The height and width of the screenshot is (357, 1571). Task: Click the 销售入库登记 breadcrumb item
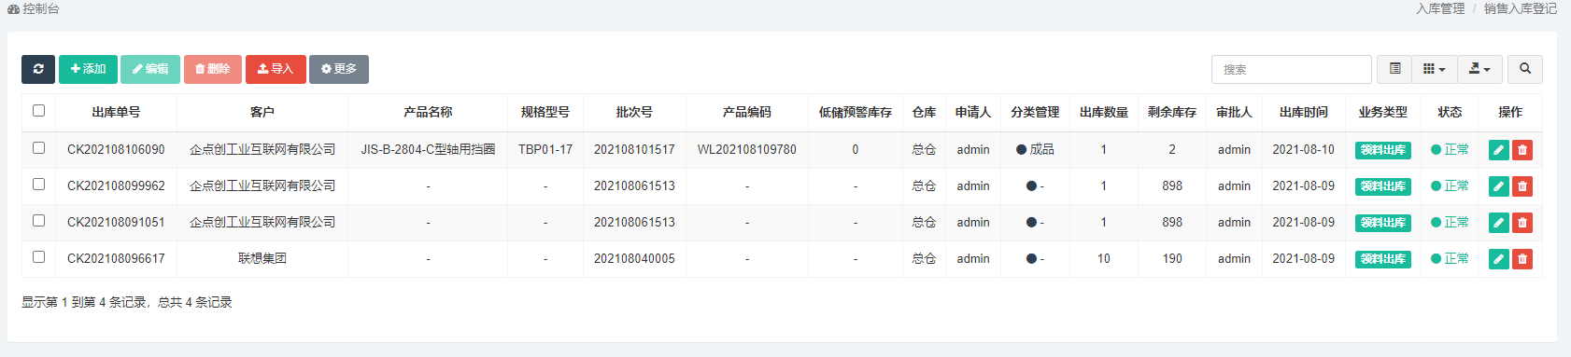pyautogui.click(x=1521, y=8)
